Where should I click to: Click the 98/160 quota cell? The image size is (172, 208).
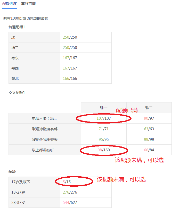coord(104,150)
